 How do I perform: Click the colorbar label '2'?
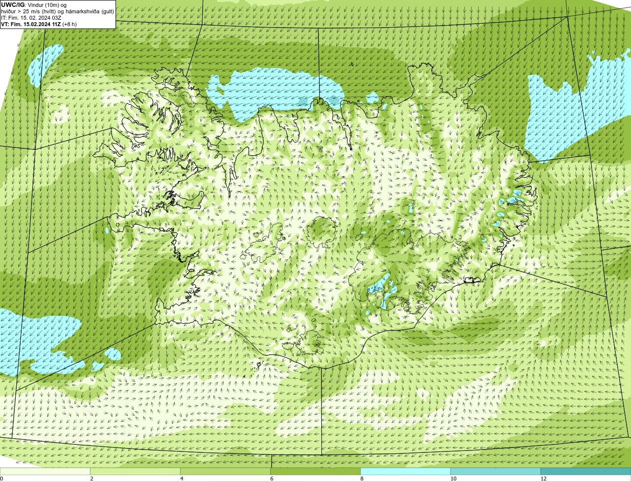92,479
